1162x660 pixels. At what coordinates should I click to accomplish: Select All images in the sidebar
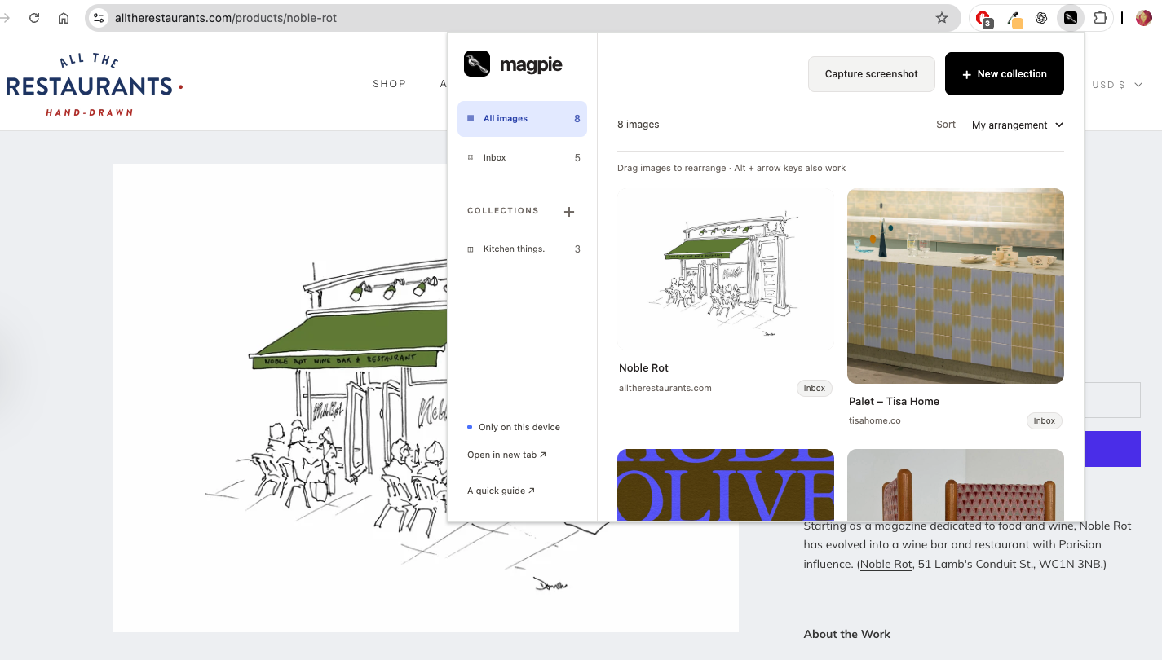click(522, 119)
